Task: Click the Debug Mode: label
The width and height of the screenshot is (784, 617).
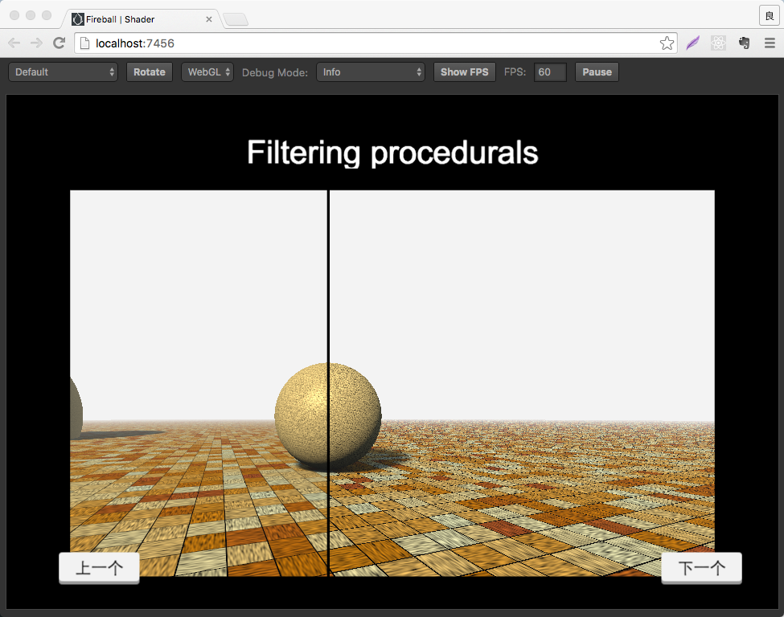Action: (275, 72)
